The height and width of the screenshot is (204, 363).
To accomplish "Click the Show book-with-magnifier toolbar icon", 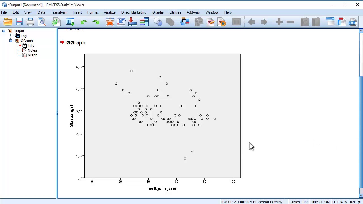I will [305, 22].
